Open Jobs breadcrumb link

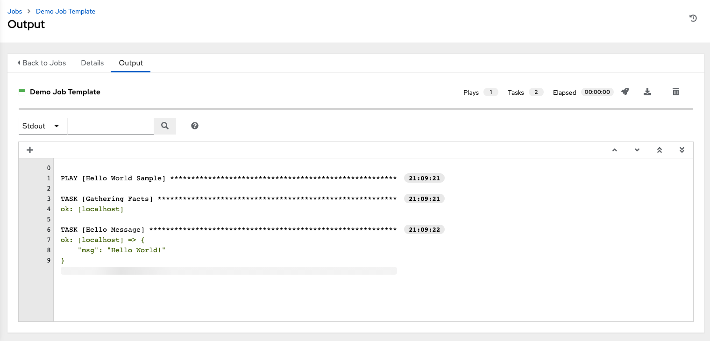[x=15, y=11]
